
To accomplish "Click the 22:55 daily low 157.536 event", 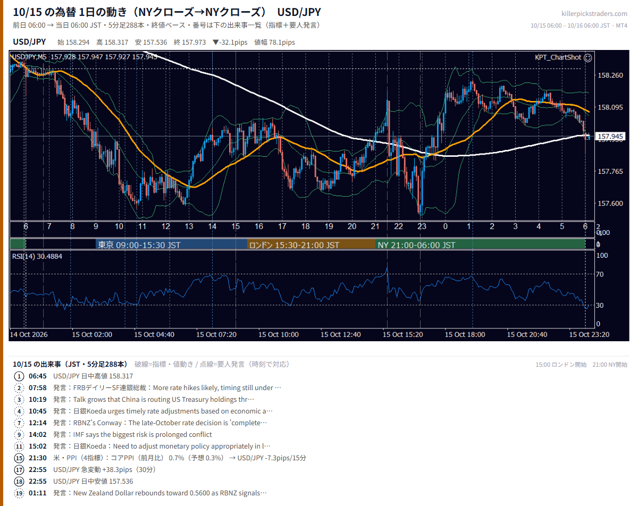I will click(81, 481).
